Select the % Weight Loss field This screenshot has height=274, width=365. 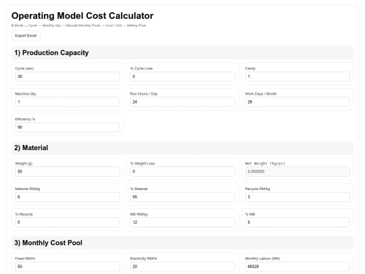(x=182, y=171)
